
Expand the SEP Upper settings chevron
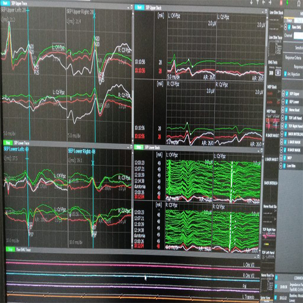283,94
